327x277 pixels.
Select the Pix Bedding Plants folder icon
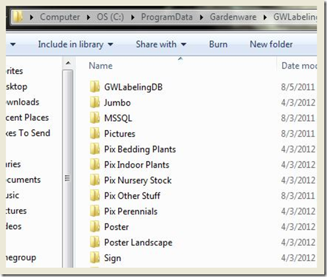click(x=95, y=149)
